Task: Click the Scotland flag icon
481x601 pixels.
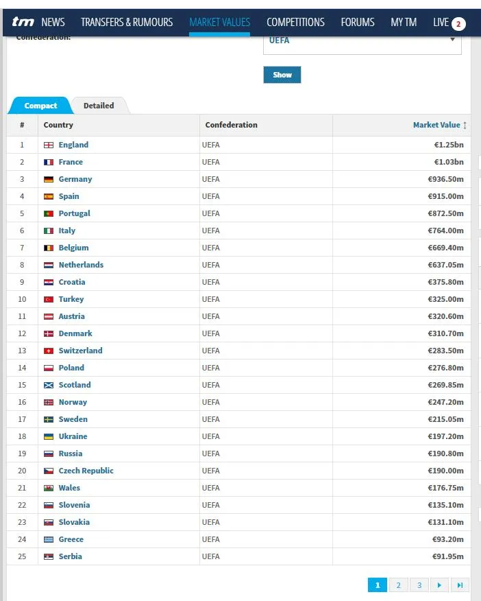Action: (49, 385)
